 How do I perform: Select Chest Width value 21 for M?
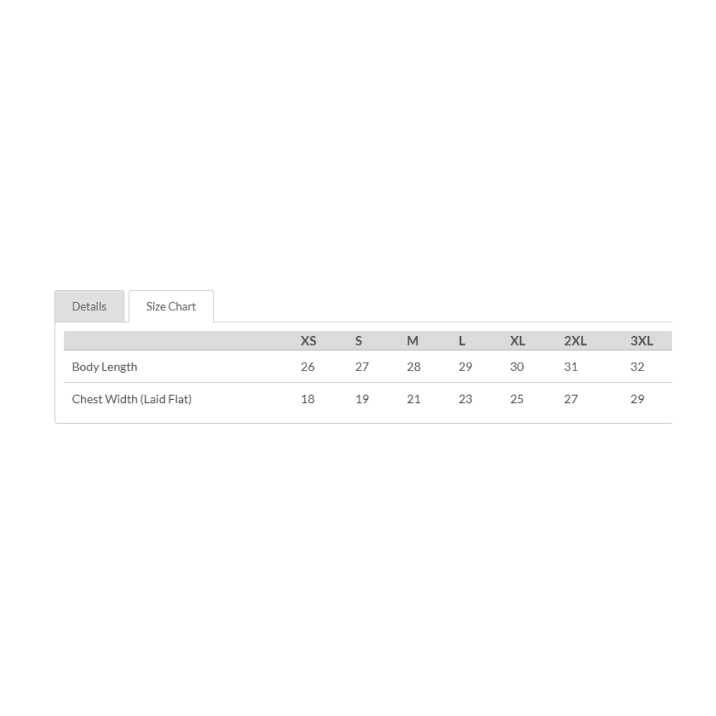pyautogui.click(x=414, y=399)
